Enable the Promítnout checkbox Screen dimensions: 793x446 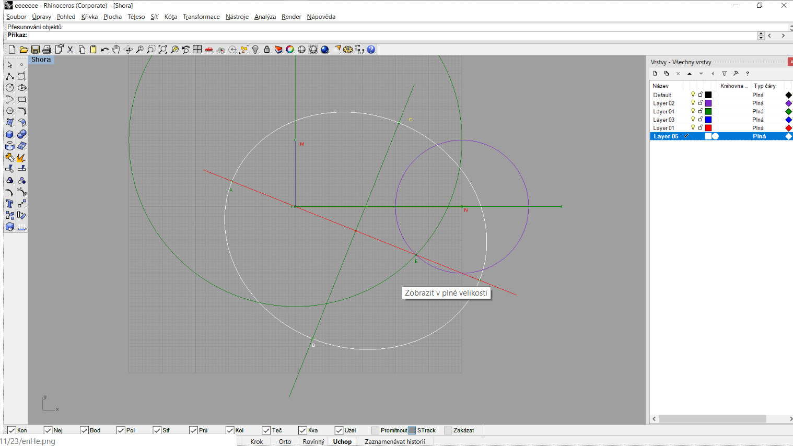coord(375,430)
